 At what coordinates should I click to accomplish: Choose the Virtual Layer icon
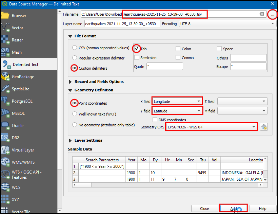pos(5,150)
